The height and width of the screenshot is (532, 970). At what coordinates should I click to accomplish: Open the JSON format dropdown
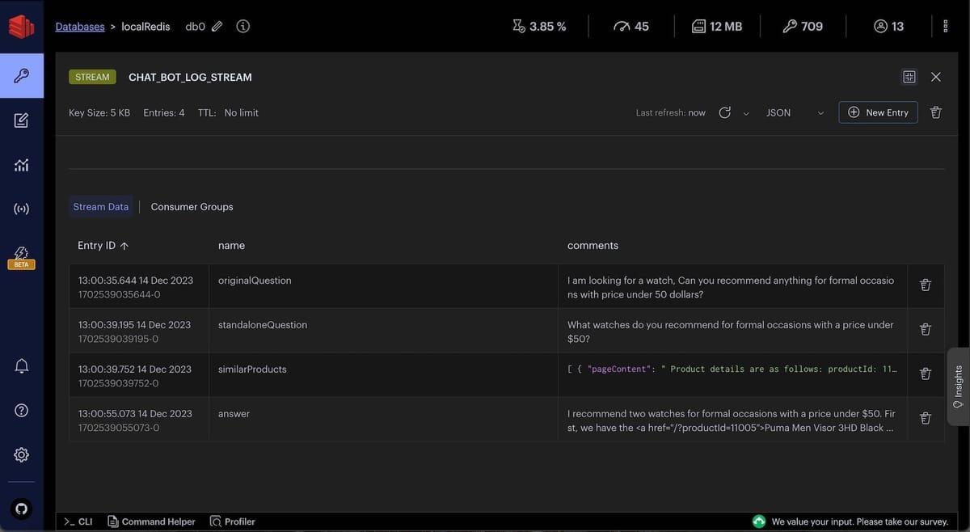795,112
